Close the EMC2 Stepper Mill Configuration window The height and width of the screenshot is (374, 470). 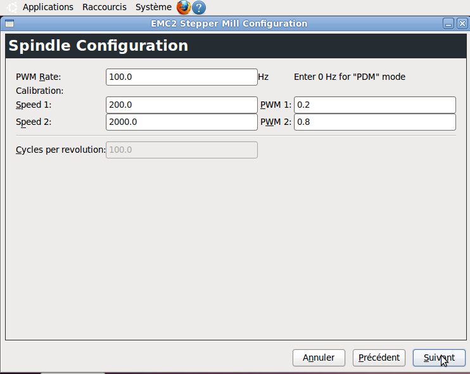pyautogui.click(x=462, y=23)
